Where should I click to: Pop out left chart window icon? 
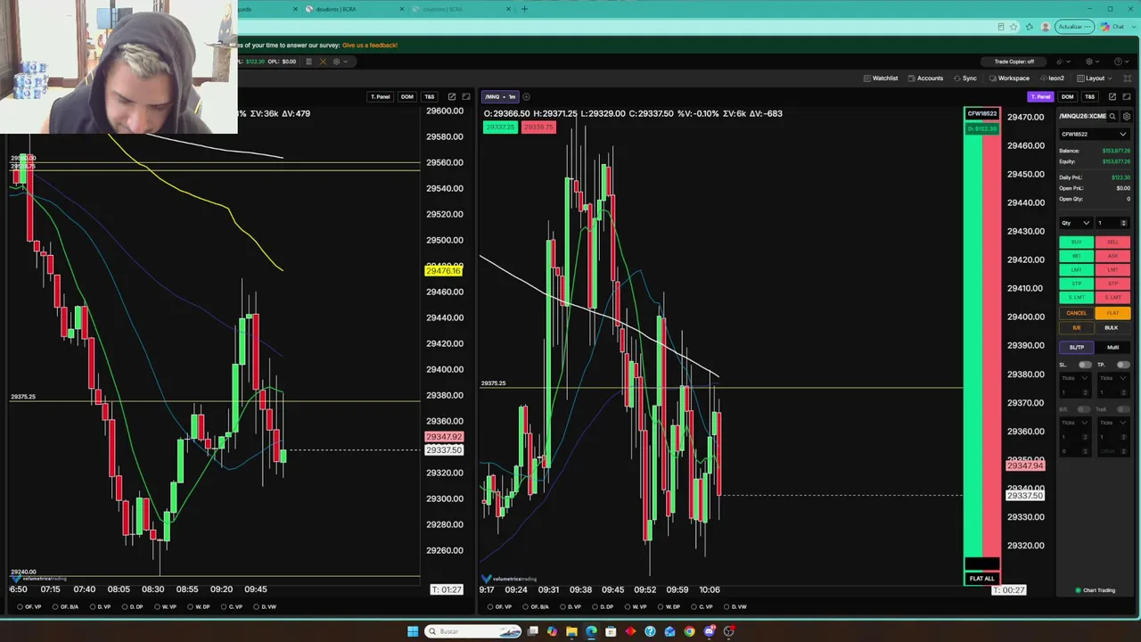452,96
